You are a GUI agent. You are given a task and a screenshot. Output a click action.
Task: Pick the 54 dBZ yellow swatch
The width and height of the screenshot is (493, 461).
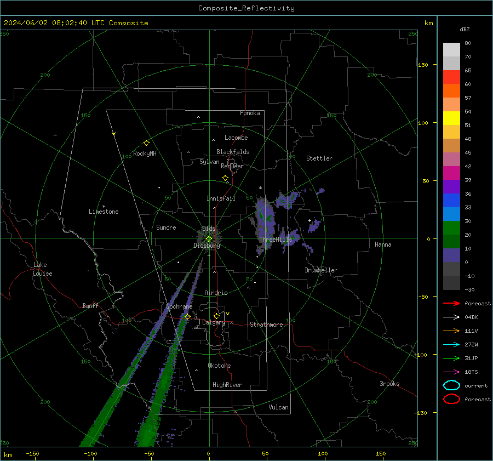[451, 118]
